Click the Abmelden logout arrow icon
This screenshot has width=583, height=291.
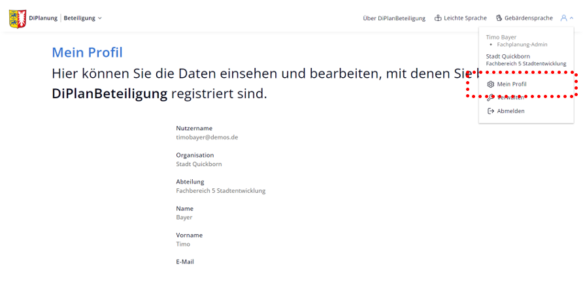491,111
